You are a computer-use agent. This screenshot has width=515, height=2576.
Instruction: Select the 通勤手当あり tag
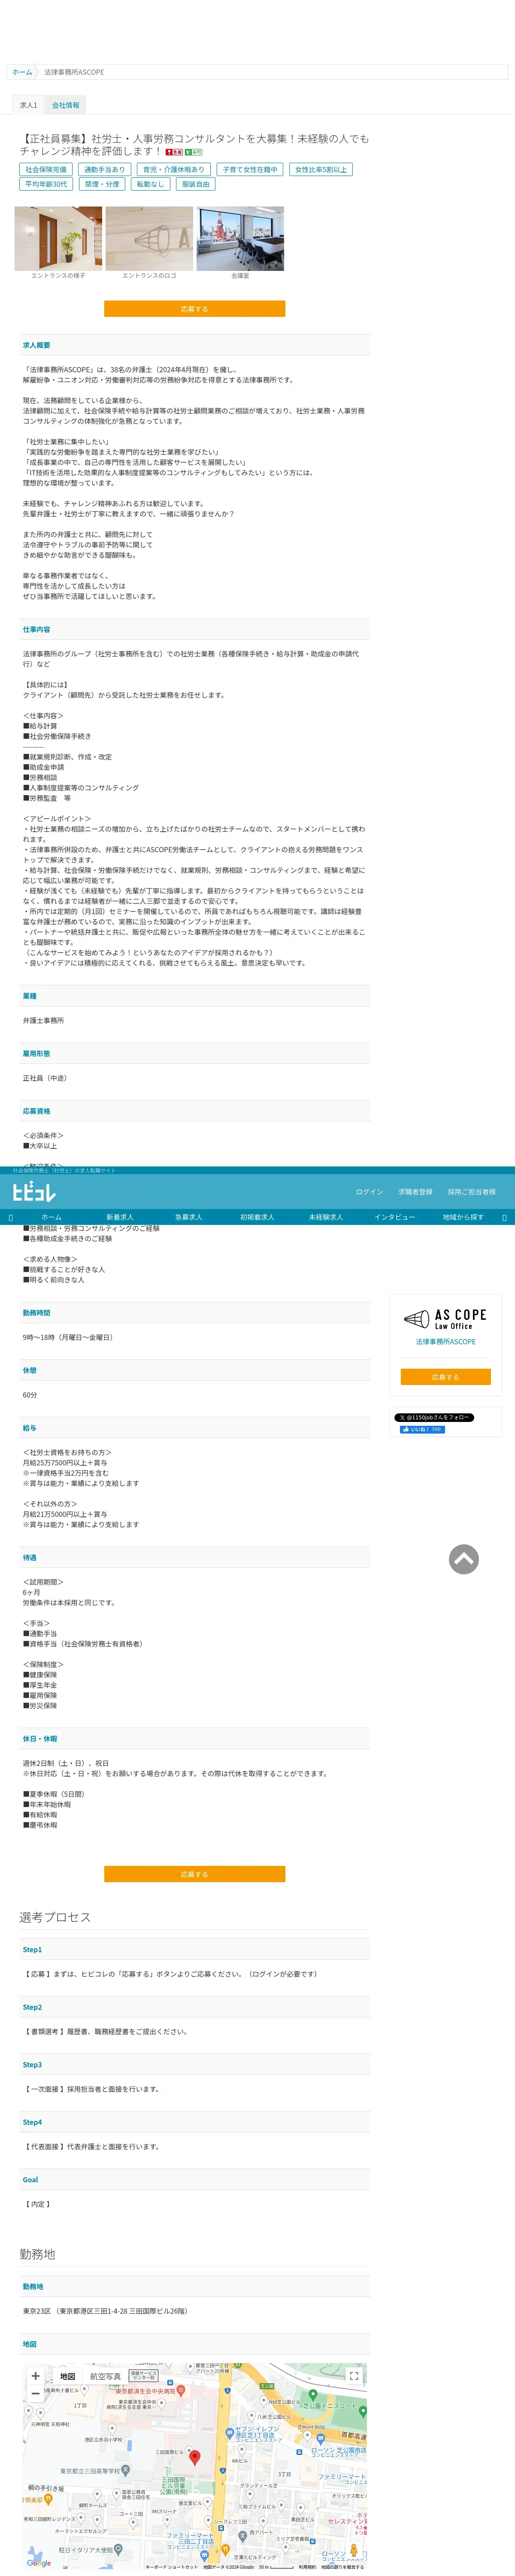pyautogui.click(x=105, y=170)
